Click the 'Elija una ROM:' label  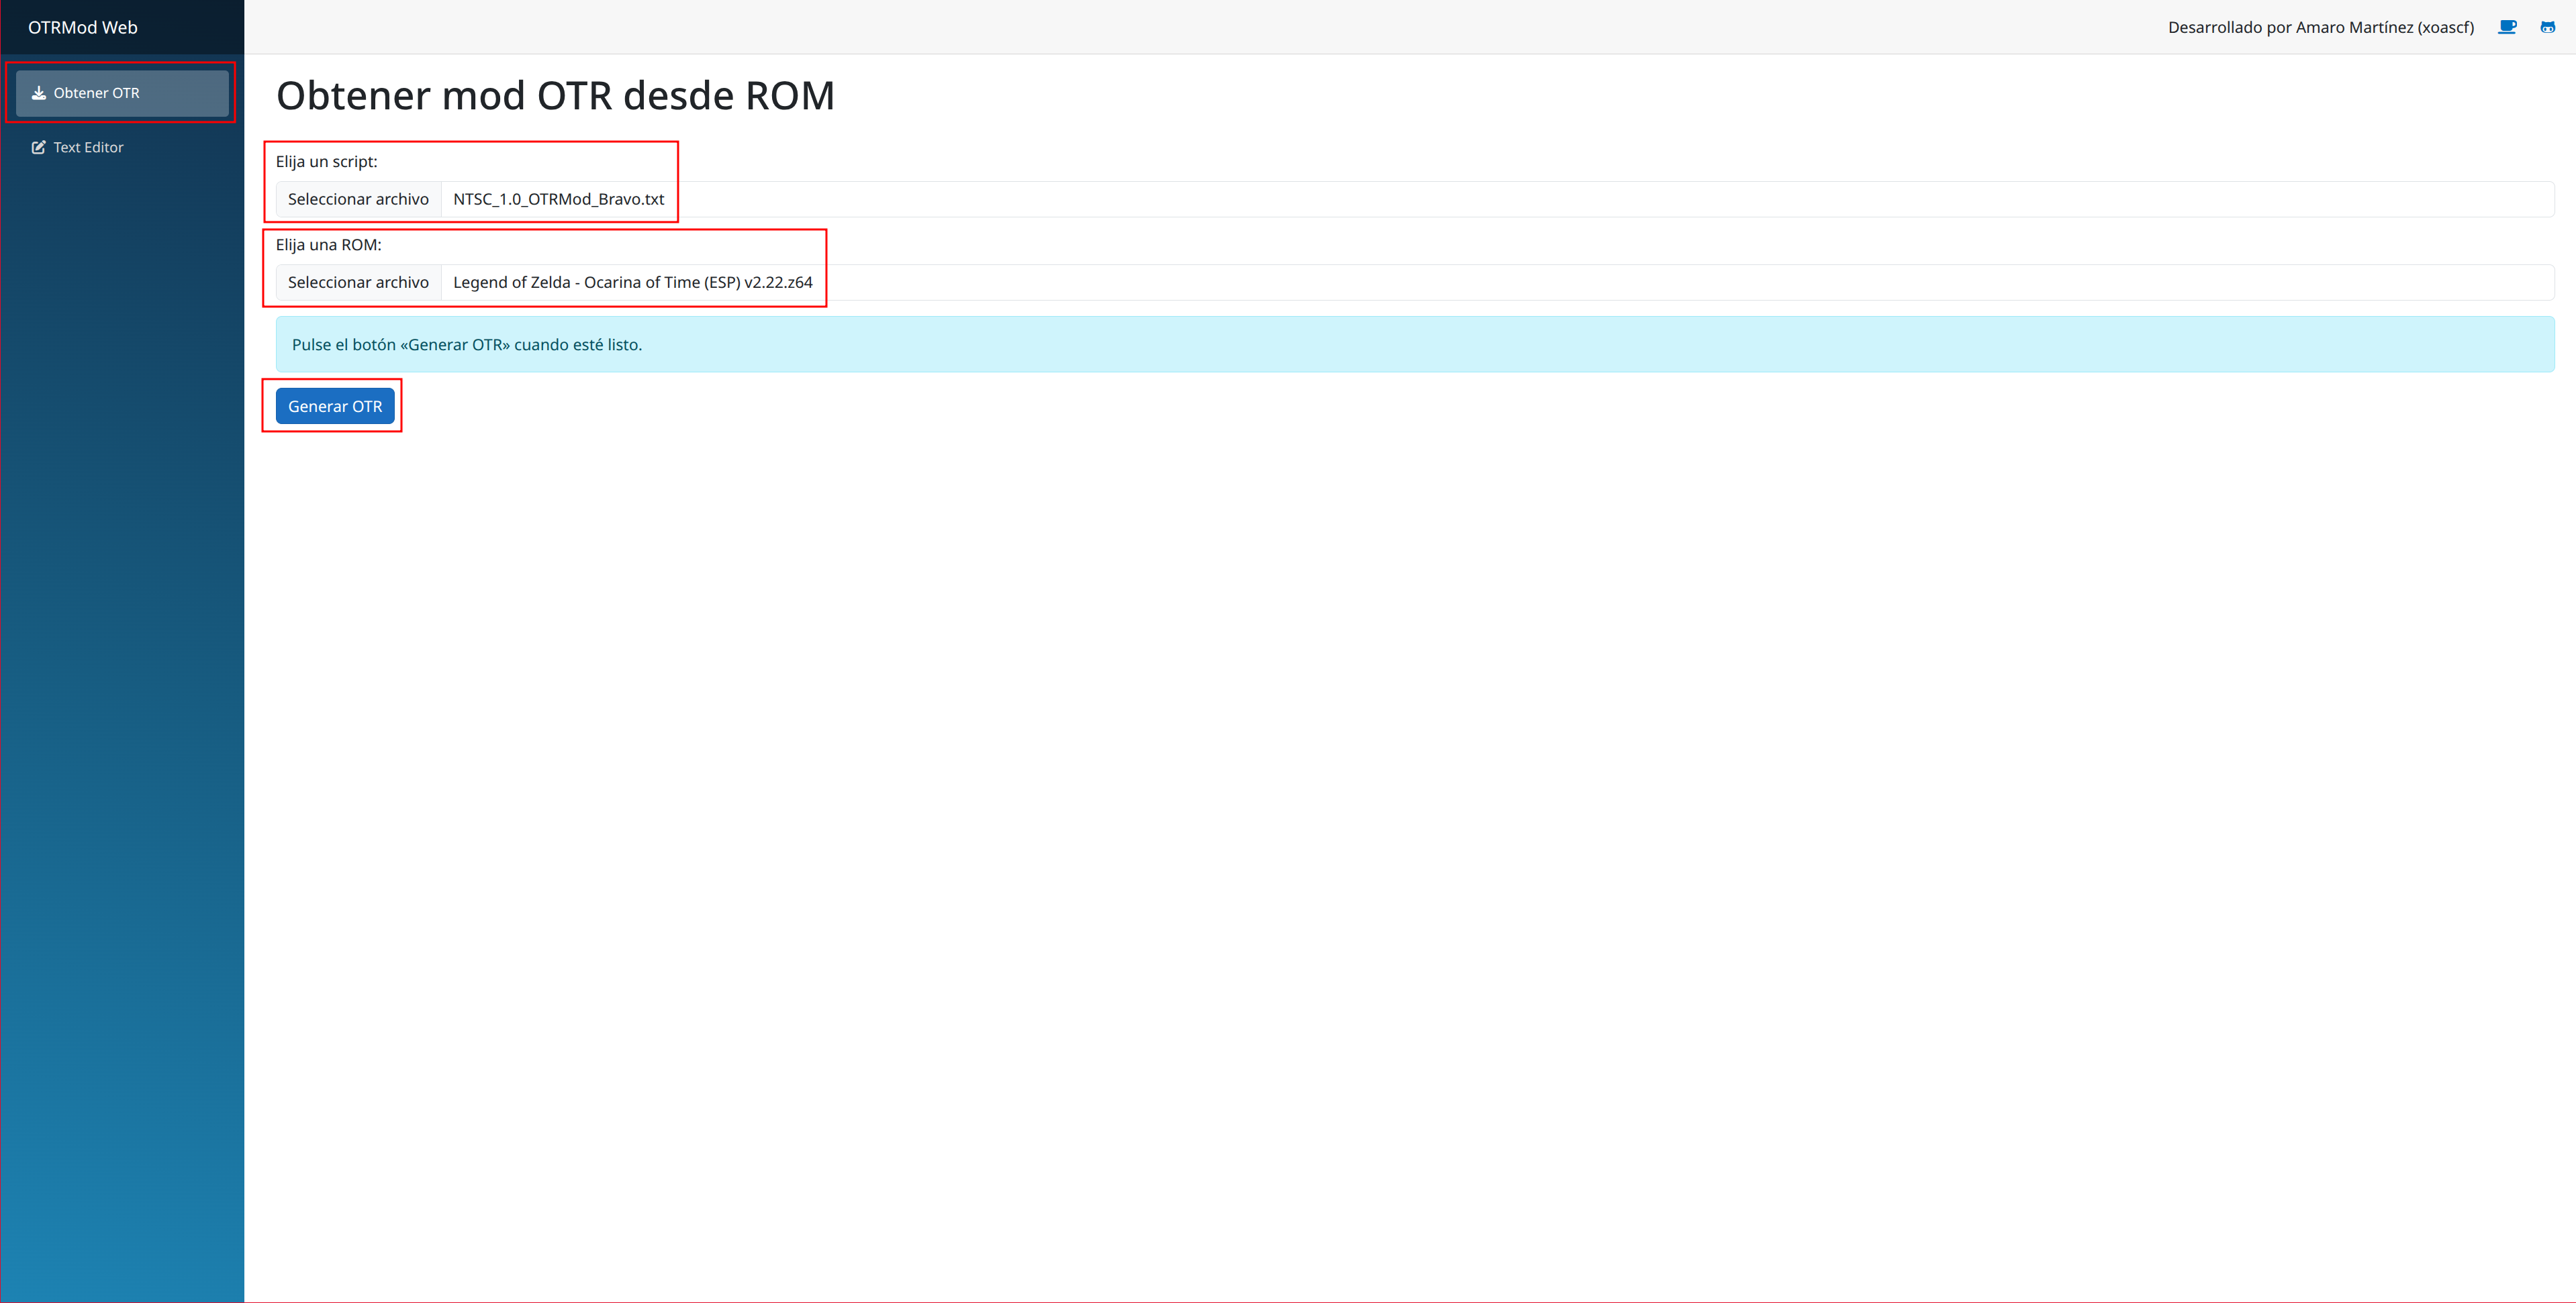click(x=328, y=245)
